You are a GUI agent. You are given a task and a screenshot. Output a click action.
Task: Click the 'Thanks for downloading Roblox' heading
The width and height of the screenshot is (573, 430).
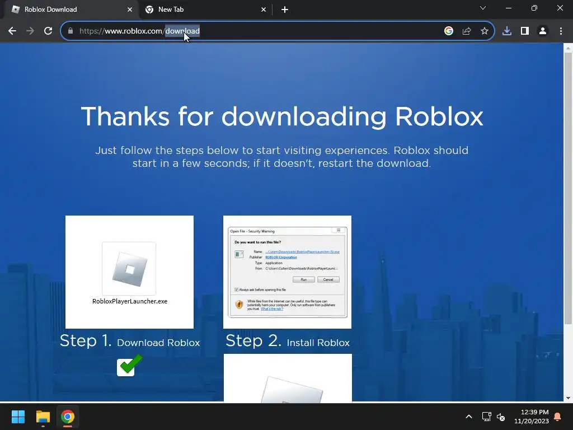coord(282,117)
